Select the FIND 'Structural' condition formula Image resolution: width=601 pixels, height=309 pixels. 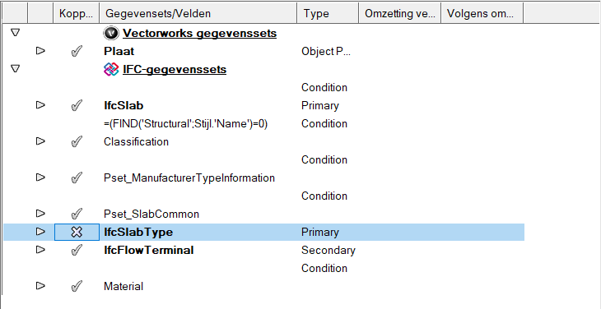click(185, 124)
